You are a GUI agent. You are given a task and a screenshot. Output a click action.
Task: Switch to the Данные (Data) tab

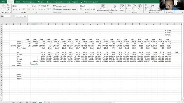tap(49, 2)
